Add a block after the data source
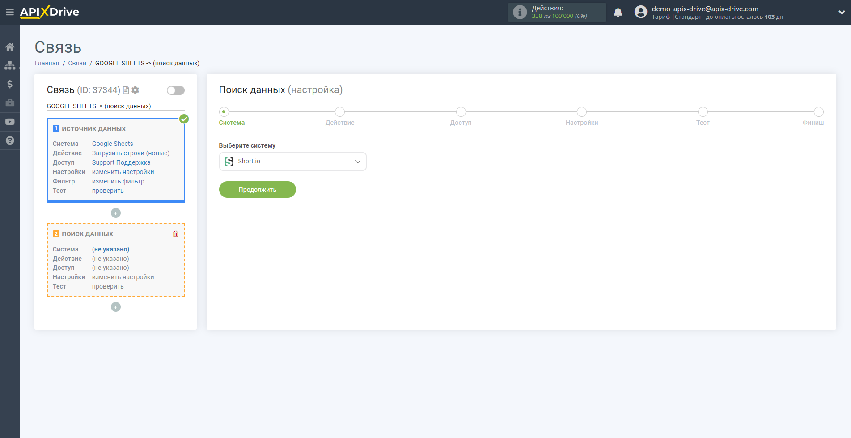 click(116, 213)
